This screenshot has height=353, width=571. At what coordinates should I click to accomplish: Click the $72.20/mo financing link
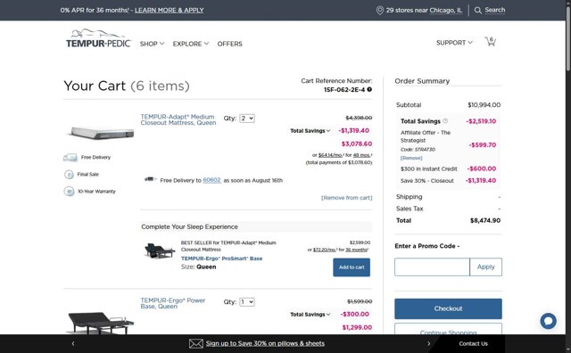(x=325, y=250)
